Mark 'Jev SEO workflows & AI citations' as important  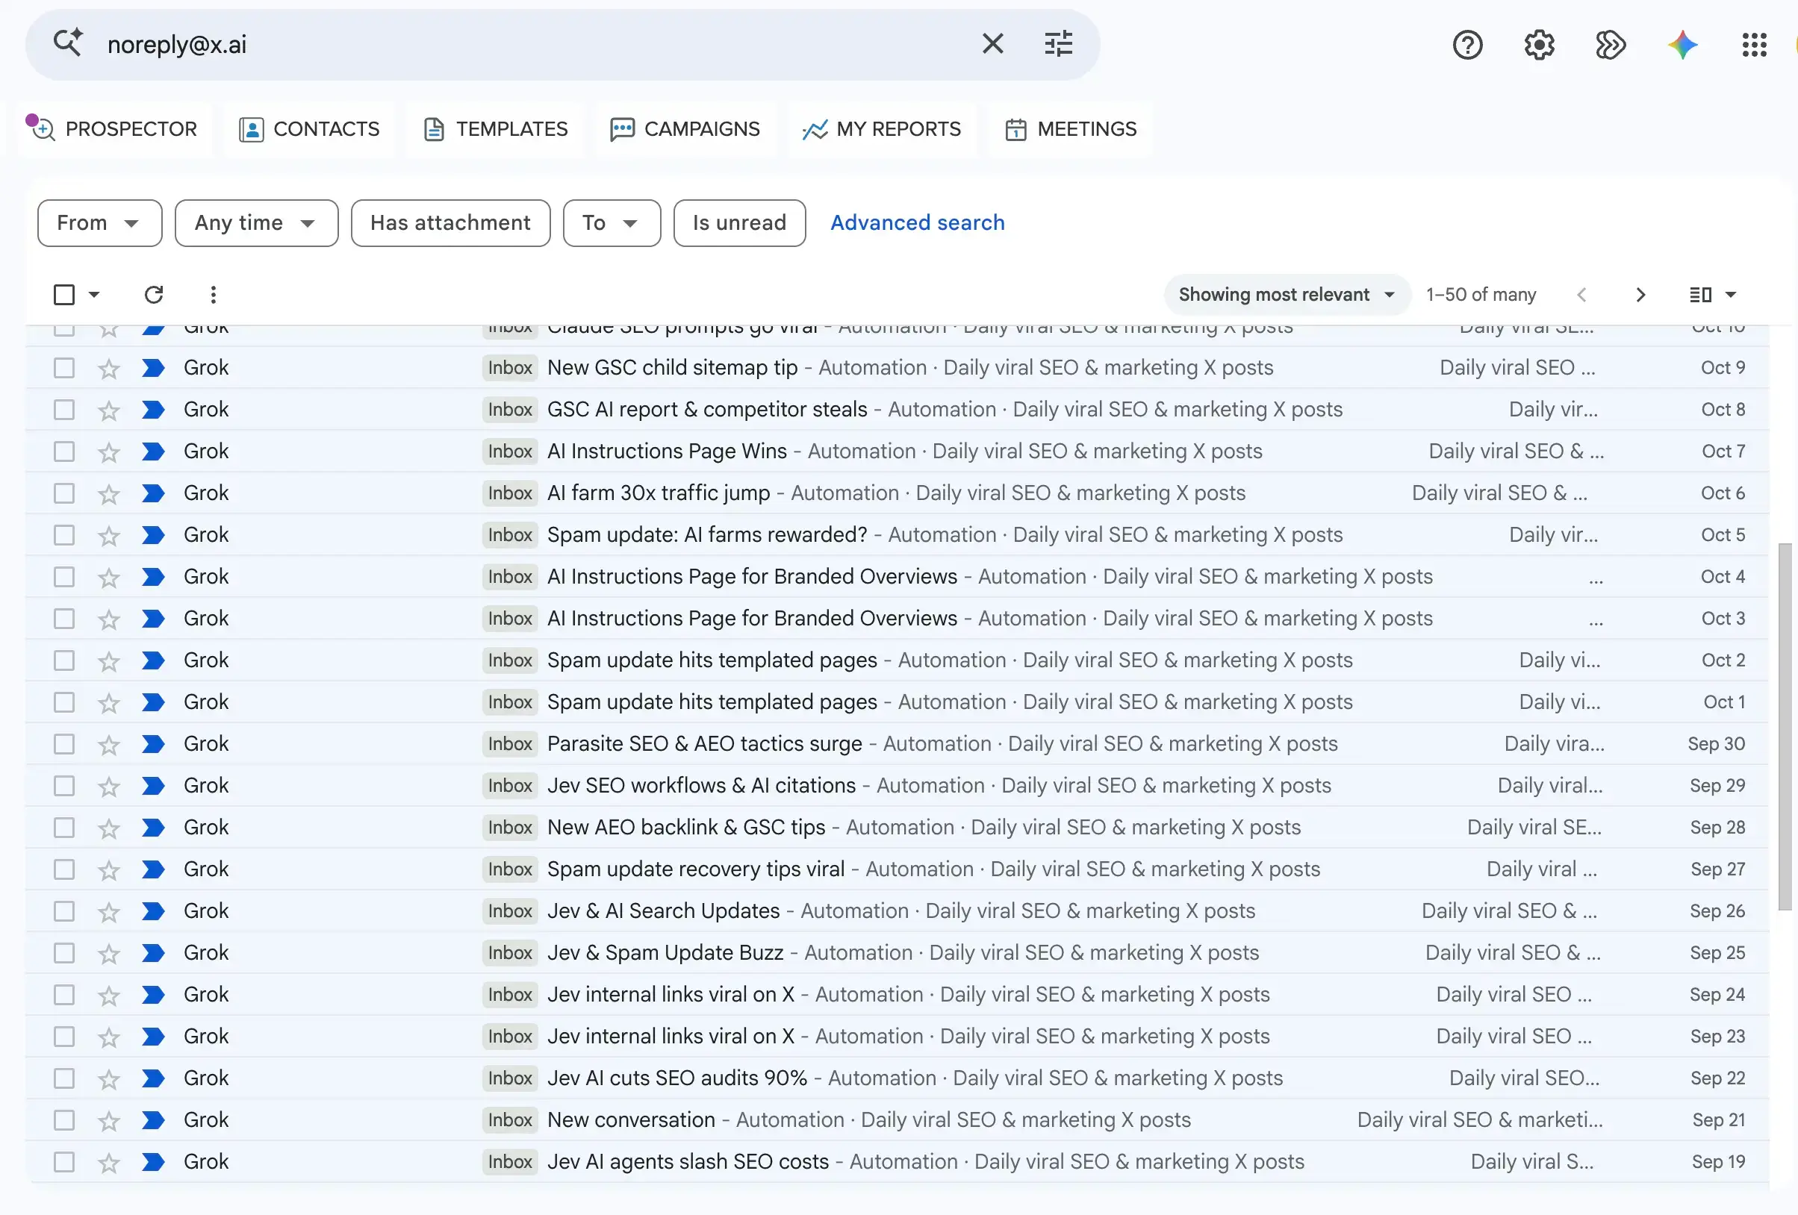coord(153,786)
